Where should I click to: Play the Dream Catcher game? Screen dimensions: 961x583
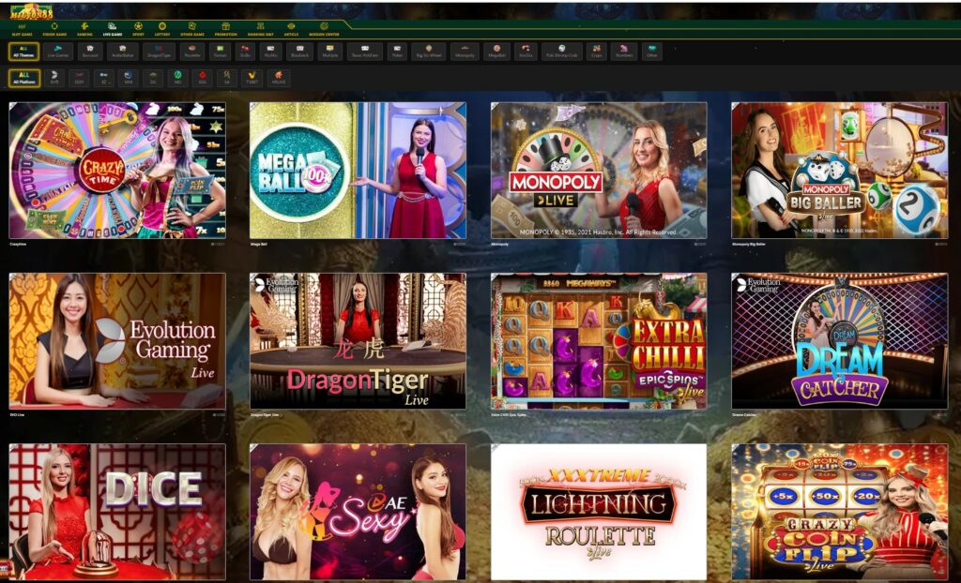[x=840, y=341]
